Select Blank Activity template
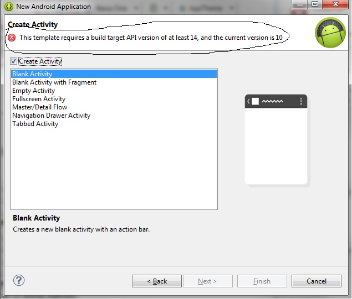This screenshot has height=299, width=352. [x=114, y=74]
